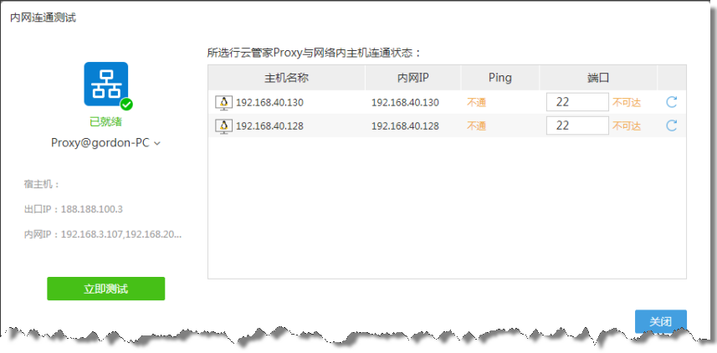Screen dimensions: 717x353
Task: Click the green ready checkmark badge
Action: point(126,105)
